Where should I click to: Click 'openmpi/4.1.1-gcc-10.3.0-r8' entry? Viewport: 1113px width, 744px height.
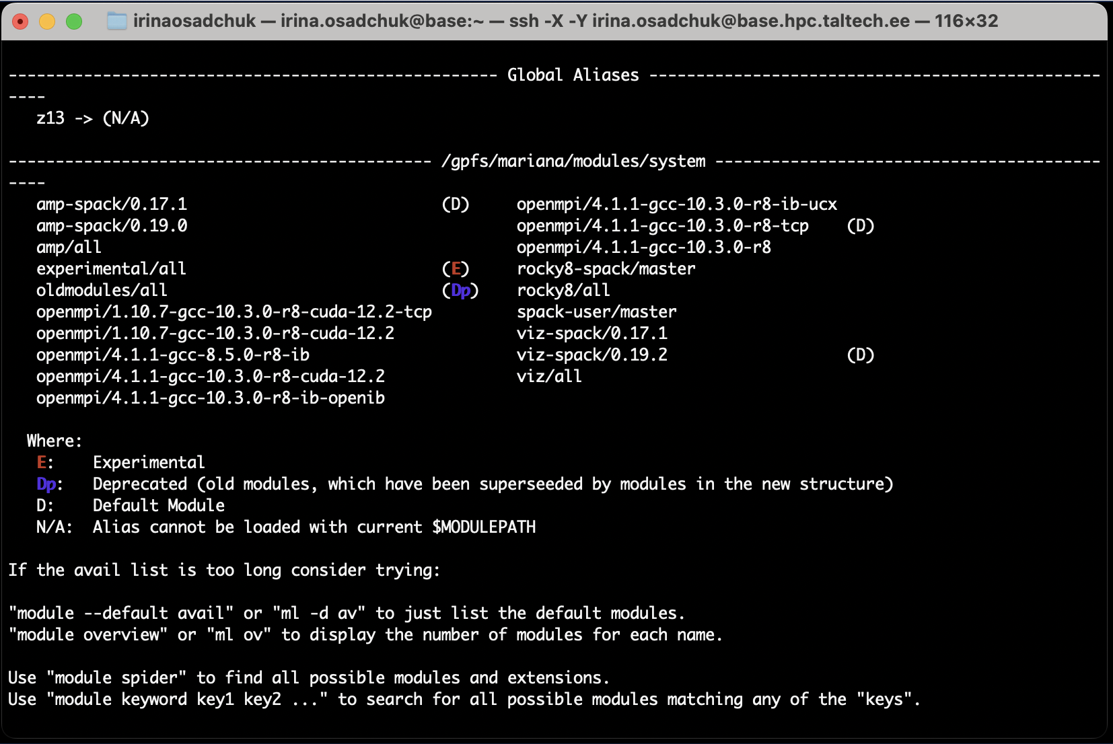pos(644,248)
